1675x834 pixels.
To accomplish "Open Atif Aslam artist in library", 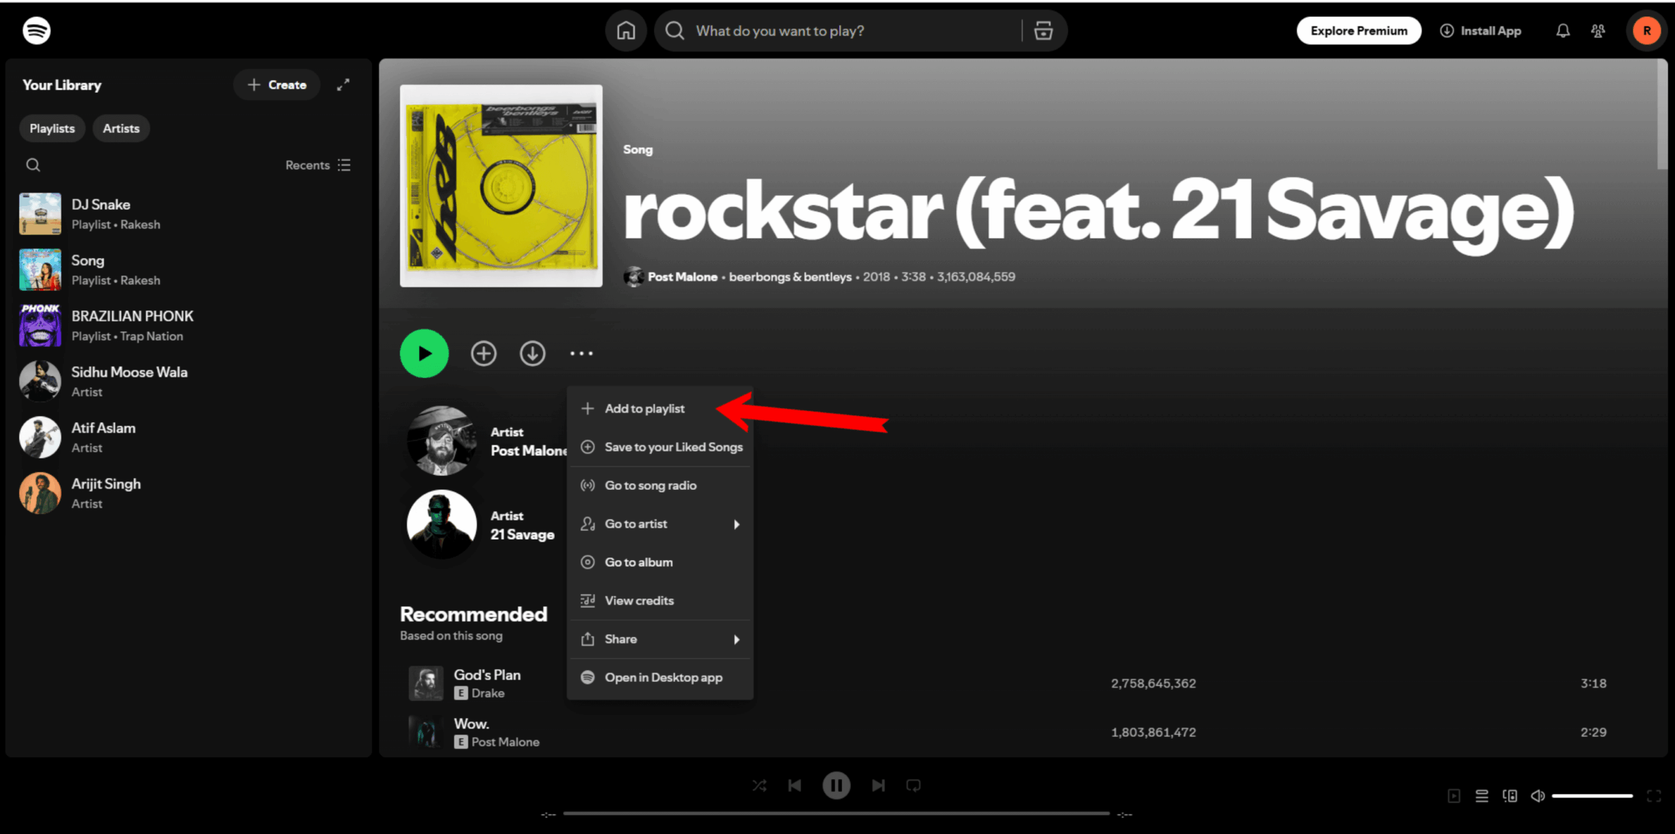I will 188,437.
